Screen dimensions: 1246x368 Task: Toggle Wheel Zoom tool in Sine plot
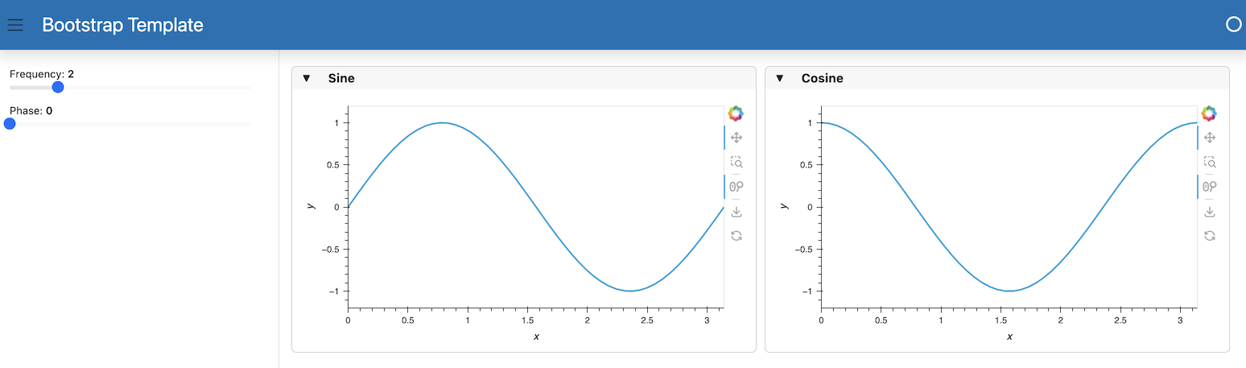click(x=736, y=187)
